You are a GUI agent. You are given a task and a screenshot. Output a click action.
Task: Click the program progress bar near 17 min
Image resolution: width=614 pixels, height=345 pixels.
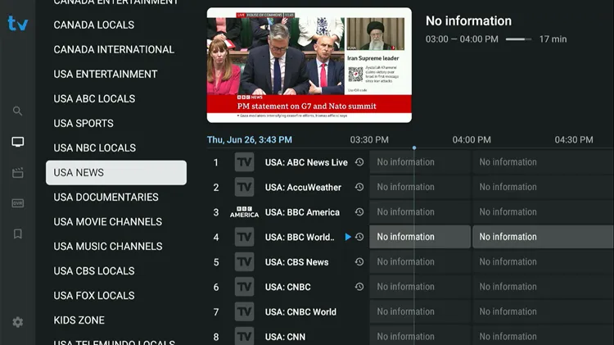pyautogui.click(x=518, y=39)
